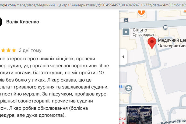Select the graduation cap education marker

tap(129, 88)
